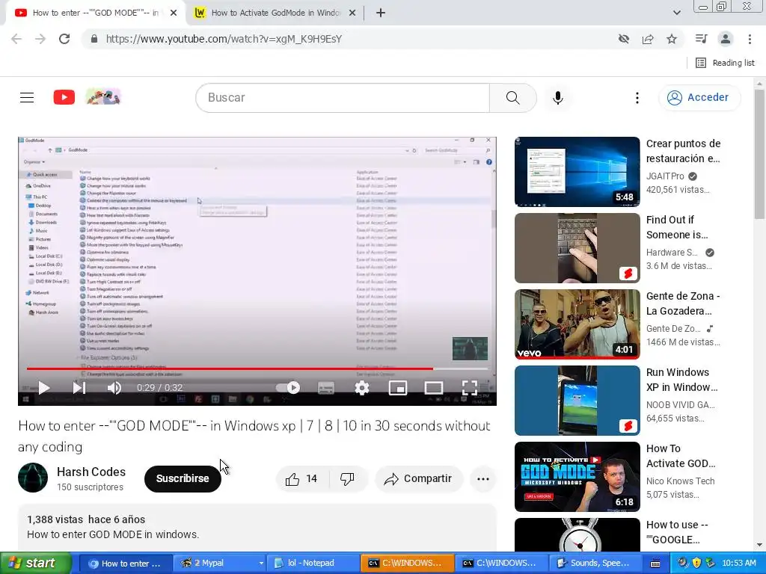Open Find Out if Someone is video title
766x574 pixels.
677,227
